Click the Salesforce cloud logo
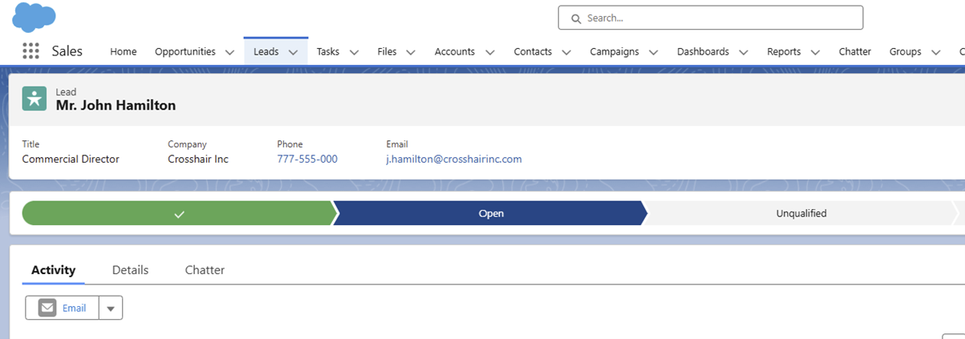This screenshot has height=339, width=965. click(x=34, y=17)
